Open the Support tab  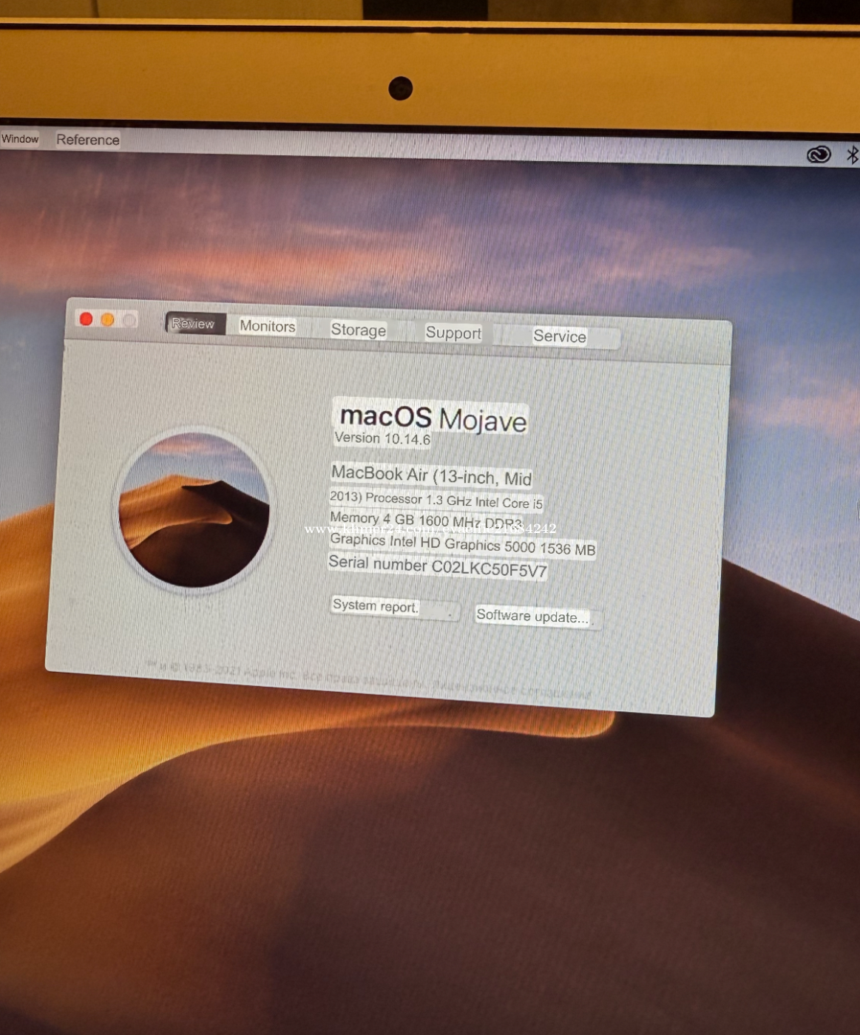453,333
